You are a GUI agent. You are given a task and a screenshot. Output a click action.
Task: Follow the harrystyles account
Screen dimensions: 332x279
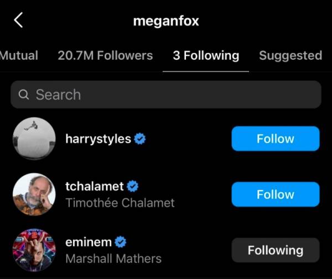[x=275, y=139]
